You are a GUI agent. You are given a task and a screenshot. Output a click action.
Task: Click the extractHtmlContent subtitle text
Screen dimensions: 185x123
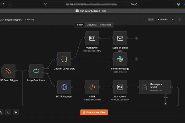pyautogui.click(x=92, y=100)
